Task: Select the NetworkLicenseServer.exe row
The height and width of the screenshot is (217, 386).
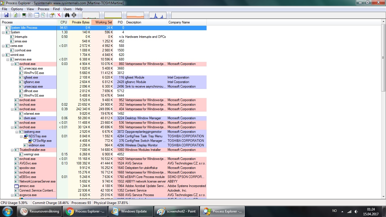Action: 103,181
